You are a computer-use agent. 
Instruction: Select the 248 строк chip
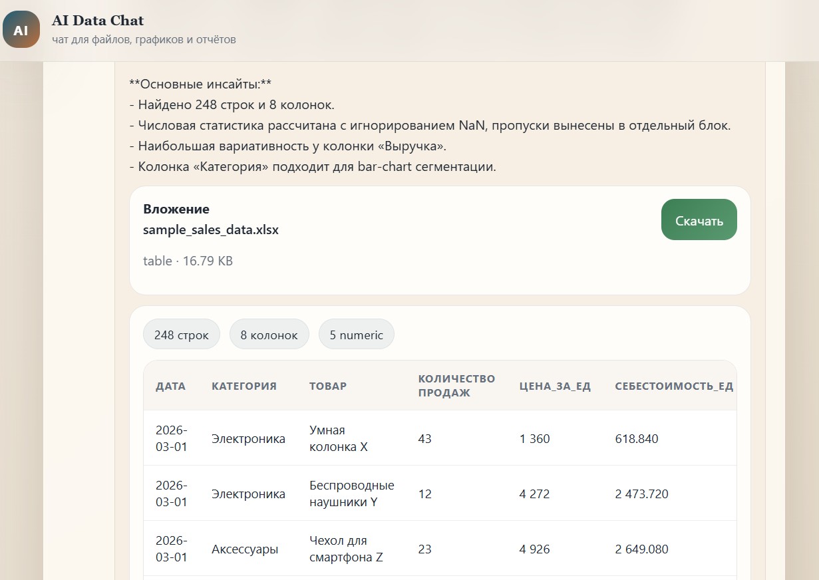pos(182,335)
